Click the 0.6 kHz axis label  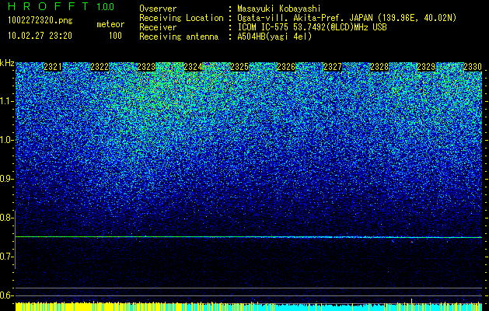6,295
